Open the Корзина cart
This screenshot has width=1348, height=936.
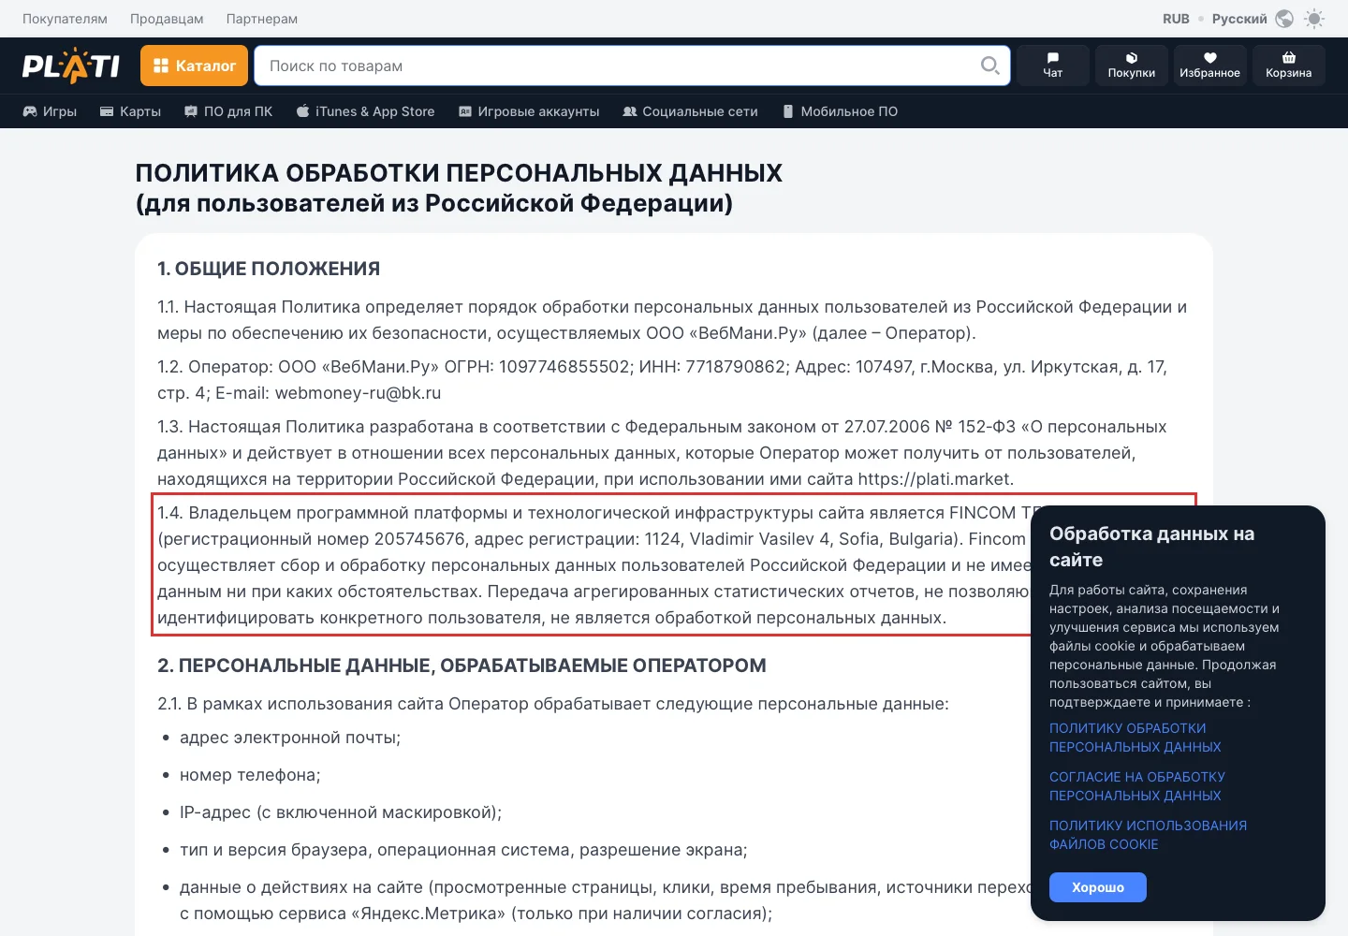pyautogui.click(x=1289, y=66)
